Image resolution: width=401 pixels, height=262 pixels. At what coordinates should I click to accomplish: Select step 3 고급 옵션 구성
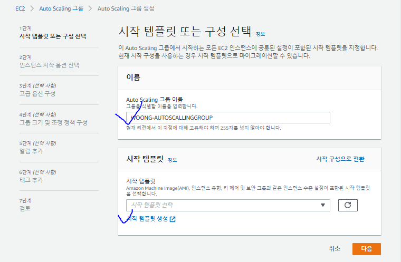tap(37, 93)
